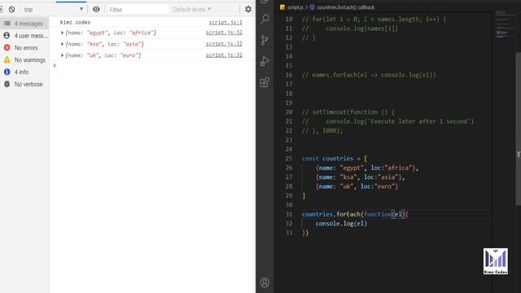This screenshot has width=521, height=293.
Task: Expand the ksa object log entry
Action: (62, 44)
